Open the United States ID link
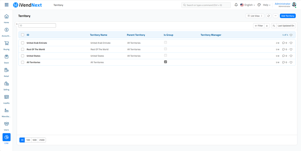 34,56
